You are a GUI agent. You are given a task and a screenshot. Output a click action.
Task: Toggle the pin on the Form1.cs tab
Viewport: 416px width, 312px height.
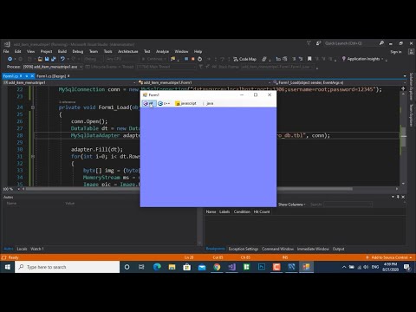pyautogui.click(x=26, y=76)
